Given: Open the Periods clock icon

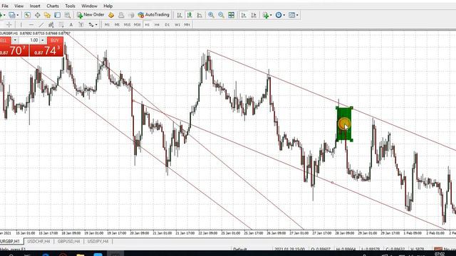Looking at the screenshot, I should 279,15.
